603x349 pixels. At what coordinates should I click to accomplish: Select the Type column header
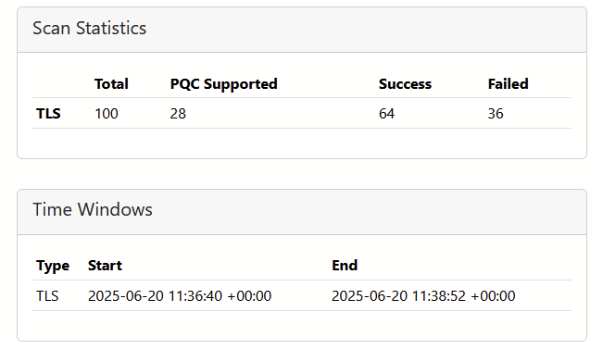(53, 266)
